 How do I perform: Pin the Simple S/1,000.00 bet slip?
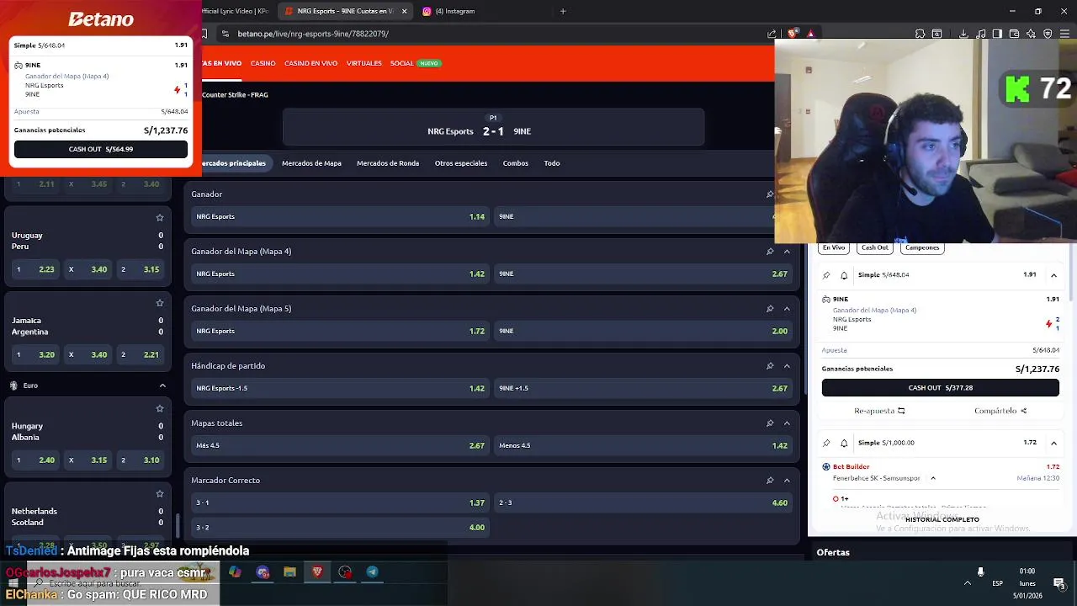tap(826, 443)
